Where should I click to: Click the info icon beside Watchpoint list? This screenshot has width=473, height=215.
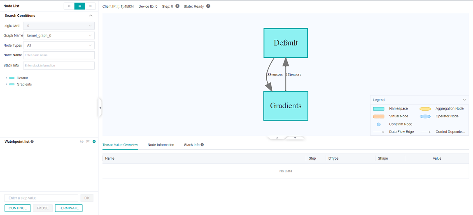[x=32, y=142]
